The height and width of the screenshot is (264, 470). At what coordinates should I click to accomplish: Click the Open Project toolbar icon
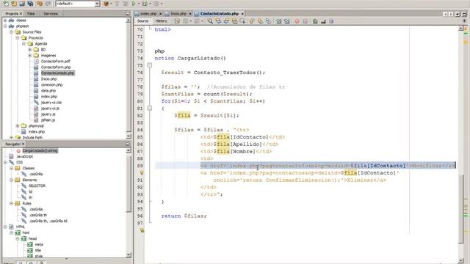[22, 4]
